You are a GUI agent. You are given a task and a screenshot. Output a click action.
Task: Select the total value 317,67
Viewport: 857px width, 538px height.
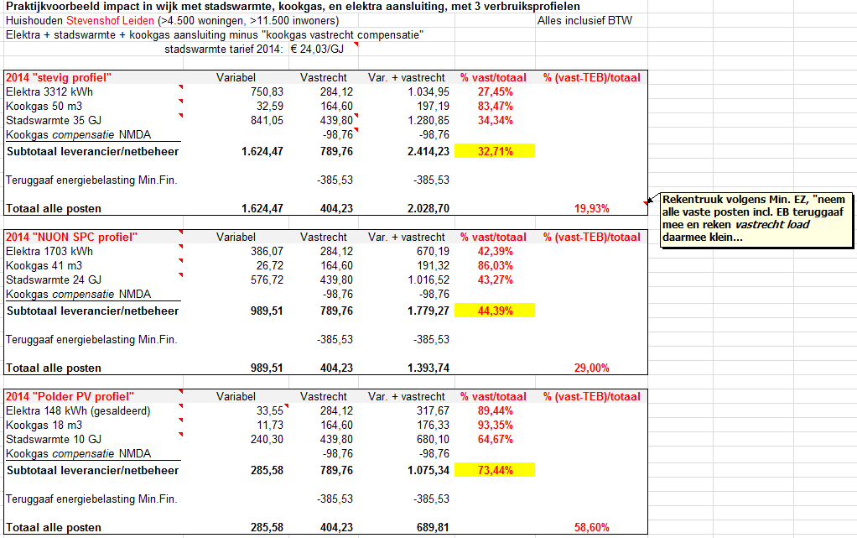(x=433, y=410)
